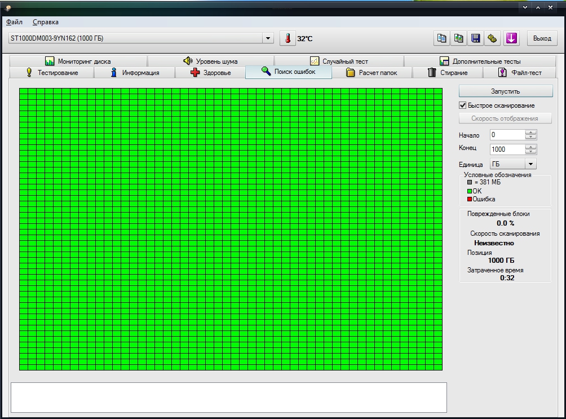The height and width of the screenshot is (419, 566).
Task: Click the Начало value field
Action: coord(507,135)
